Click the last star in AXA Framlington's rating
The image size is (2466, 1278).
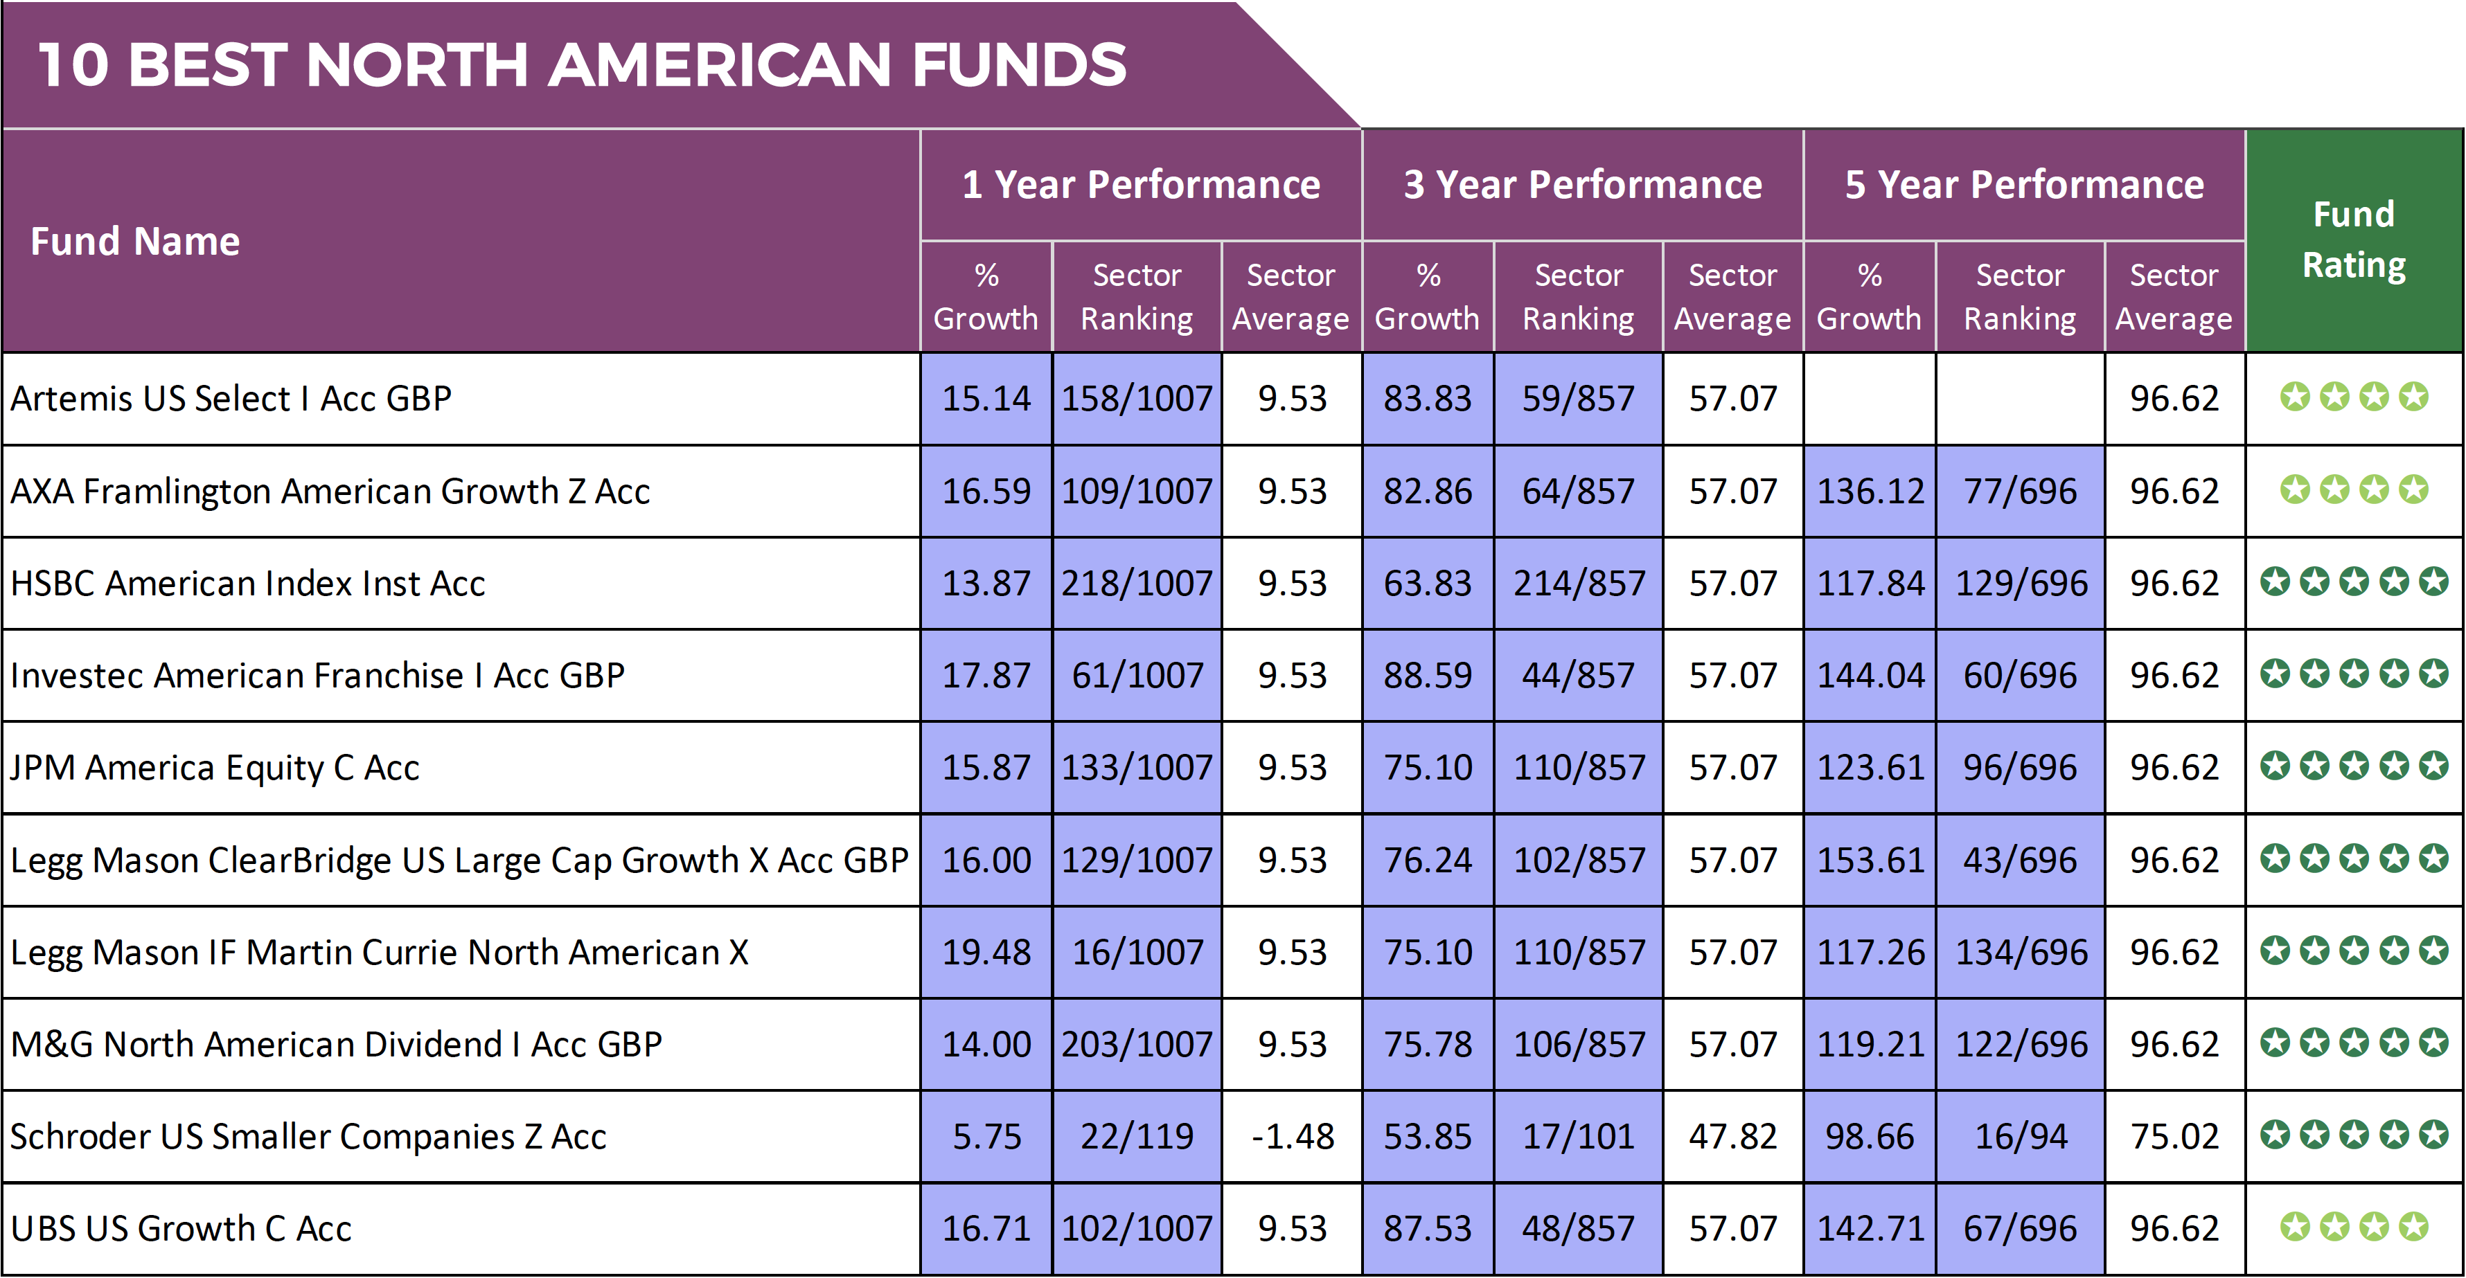[x=2413, y=489]
